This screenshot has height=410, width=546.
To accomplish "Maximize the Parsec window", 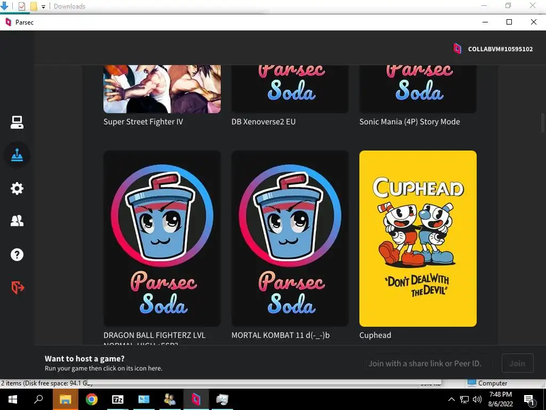I will click(509, 22).
